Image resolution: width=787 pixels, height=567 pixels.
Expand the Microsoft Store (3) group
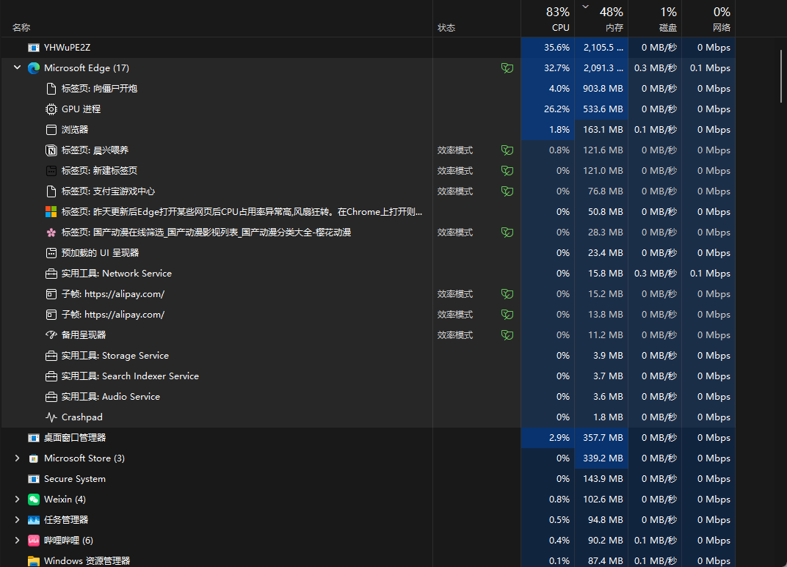pos(17,458)
